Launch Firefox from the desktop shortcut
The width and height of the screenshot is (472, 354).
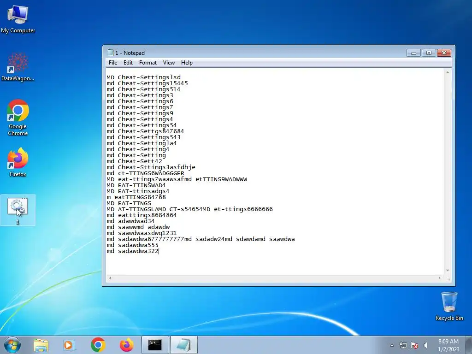[x=18, y=162]
